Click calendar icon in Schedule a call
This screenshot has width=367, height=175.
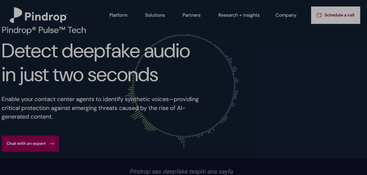tap(319, 15)
